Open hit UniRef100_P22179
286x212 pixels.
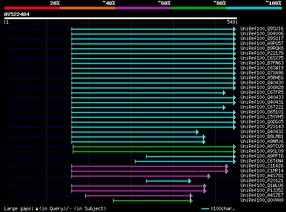262,53
